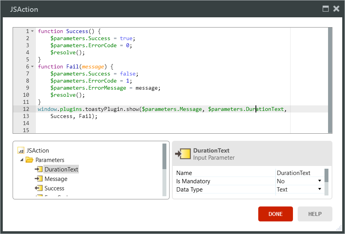Collapse the Parameters tree node
345x234 pixels.
(x=22, y=160)
